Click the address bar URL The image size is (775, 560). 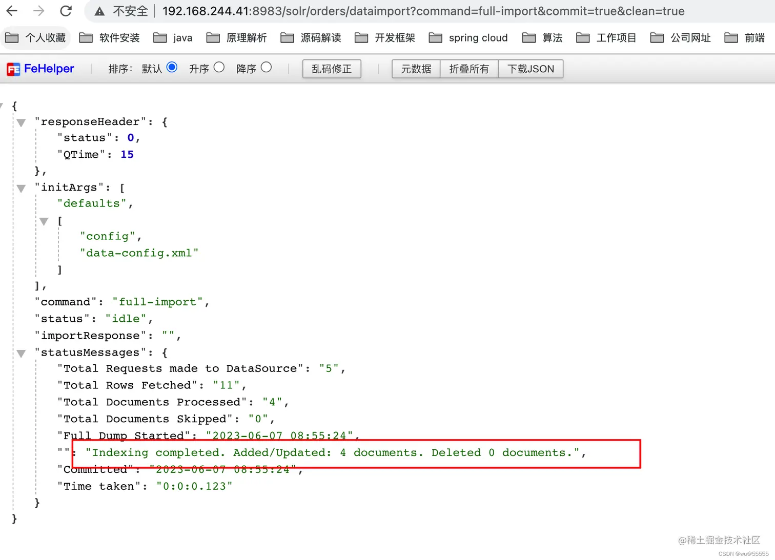[423, 11]
